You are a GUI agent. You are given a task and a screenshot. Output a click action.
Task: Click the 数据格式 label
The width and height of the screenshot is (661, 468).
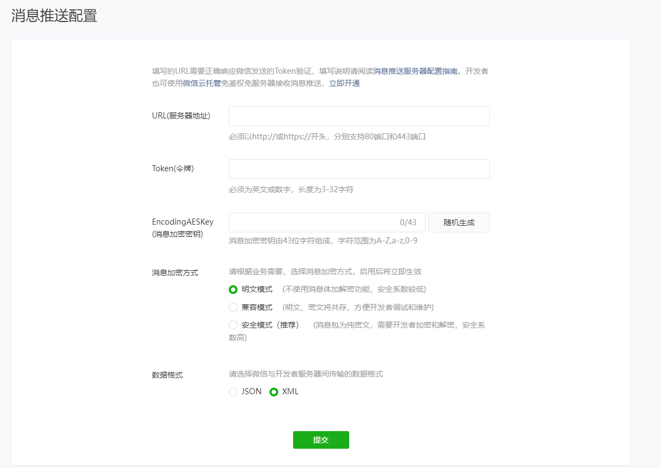(x=167, y=375)
